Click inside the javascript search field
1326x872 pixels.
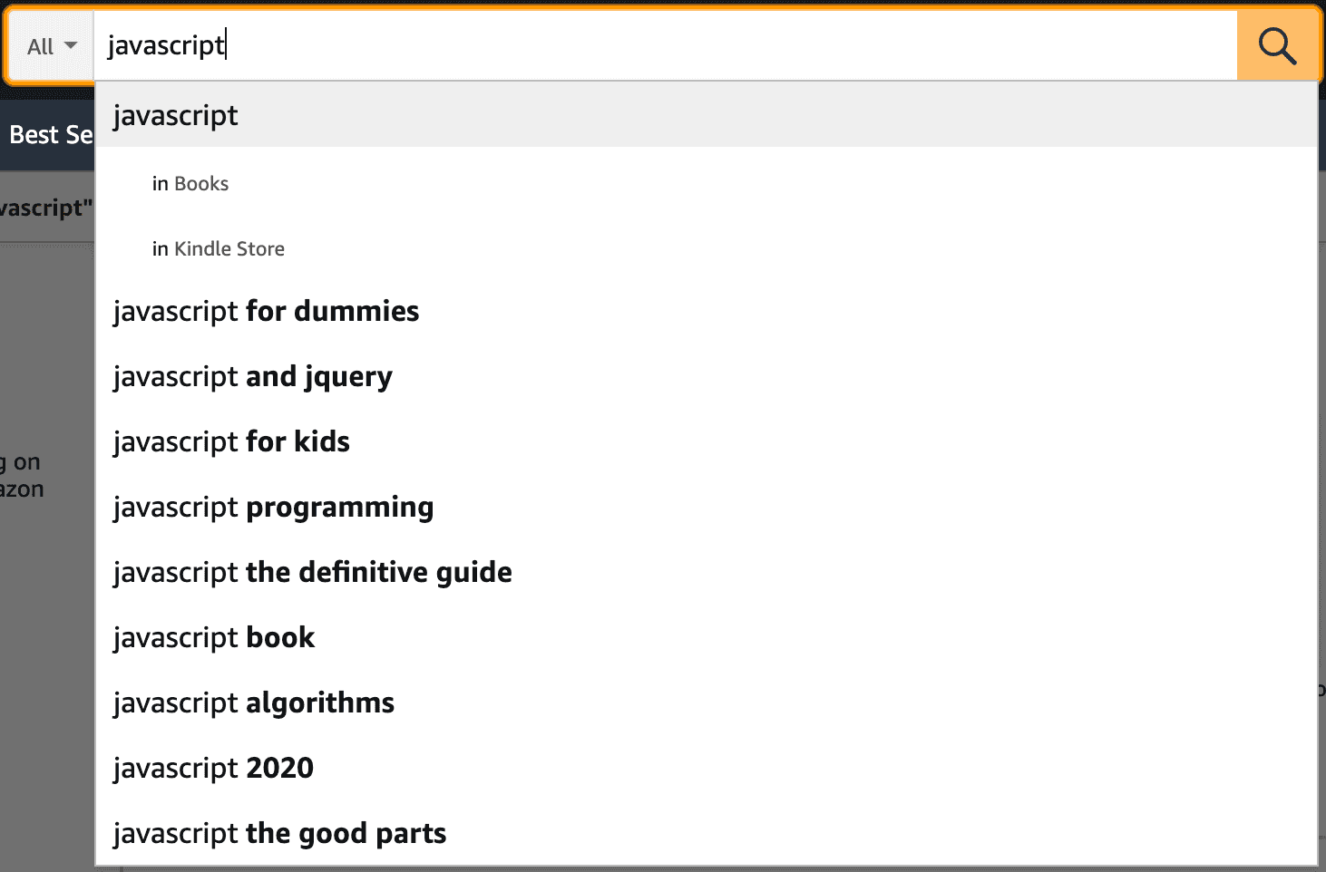[665, 45]
